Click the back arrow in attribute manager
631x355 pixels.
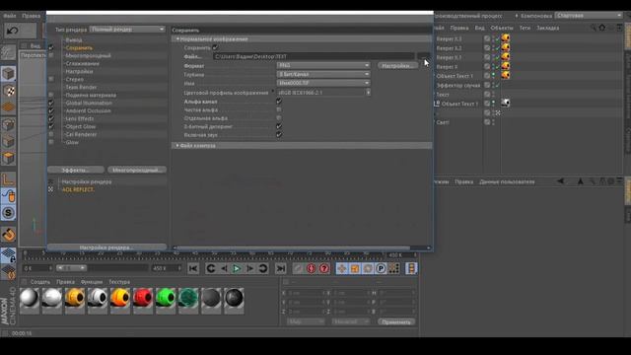click(560, 181)
